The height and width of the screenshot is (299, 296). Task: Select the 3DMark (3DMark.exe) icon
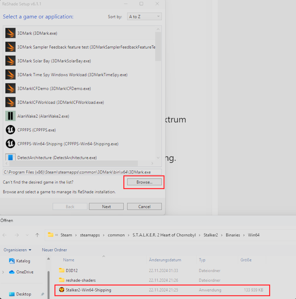(10, 33)
